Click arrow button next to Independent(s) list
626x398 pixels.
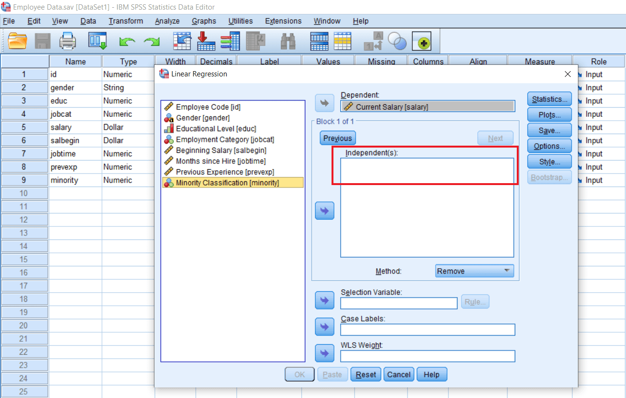point(324,211)
